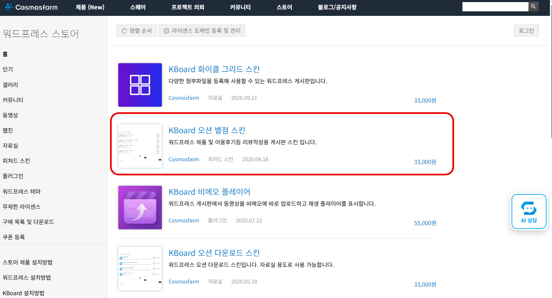Select 워드프레스 테마 in the sidebar
This screenshot has width=552, height=298.
pos(21,191)
